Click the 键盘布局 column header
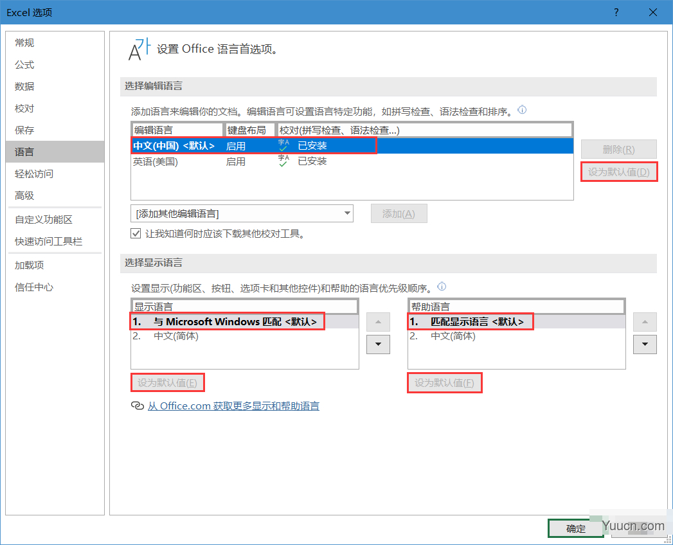Image resolution: width=673 pixels, height=545 pixels. tap(250, 130)
